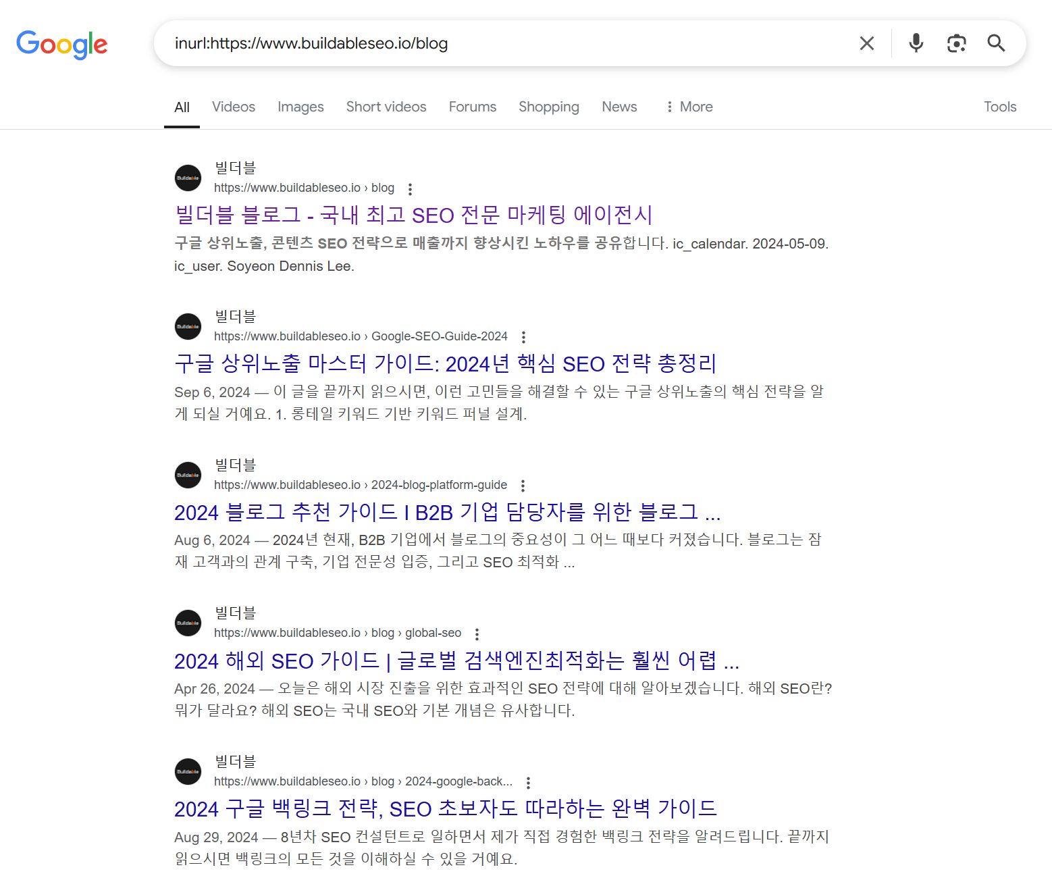Click into the search query input field
The image size is (1052, 880).
click(506, 43)
